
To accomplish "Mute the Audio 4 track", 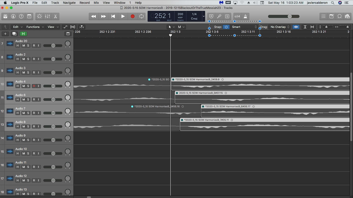I will tap(23, 86).
